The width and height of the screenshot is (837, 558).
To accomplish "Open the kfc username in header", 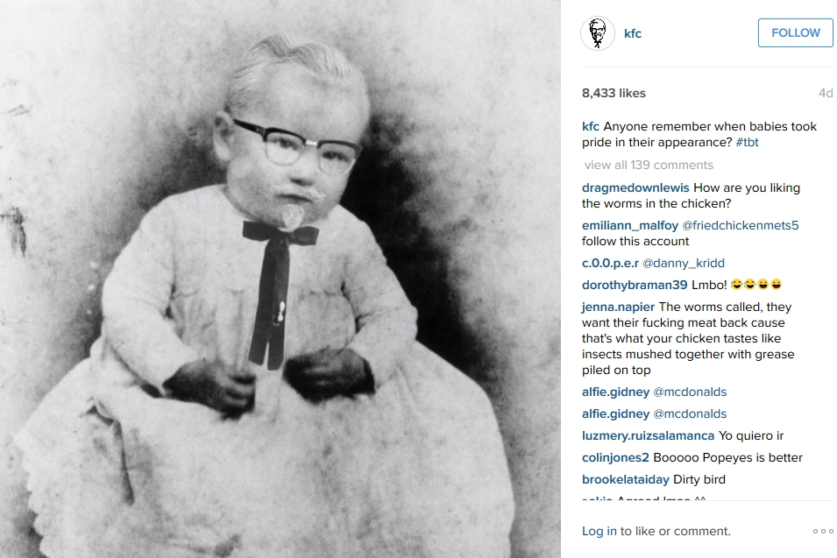I will [x=633, y=33].
